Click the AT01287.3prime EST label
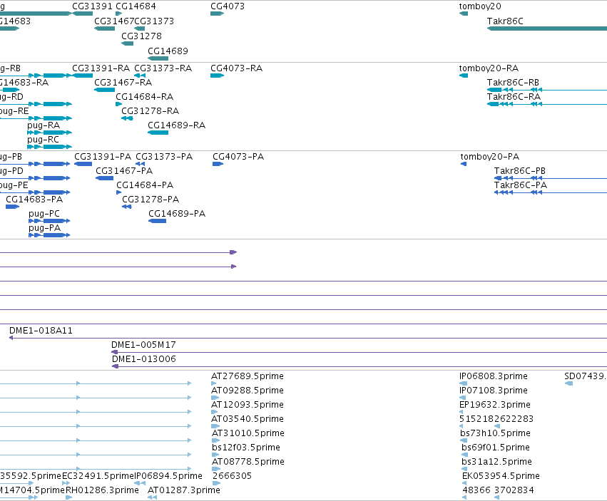This screenshot has height=501, width=607. click(x=184, y=490)
